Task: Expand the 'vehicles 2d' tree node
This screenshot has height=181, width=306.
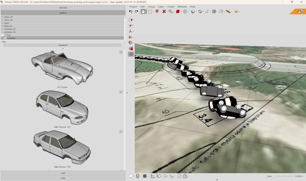Action: coord(2,29)
